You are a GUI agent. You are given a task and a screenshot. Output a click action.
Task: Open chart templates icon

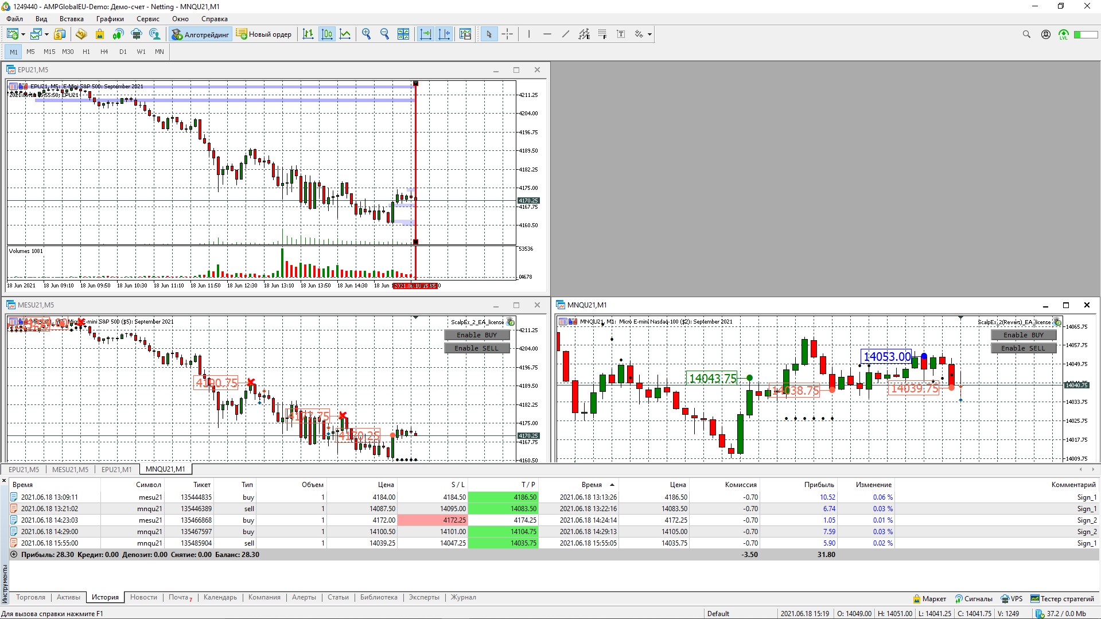(465, 34)
